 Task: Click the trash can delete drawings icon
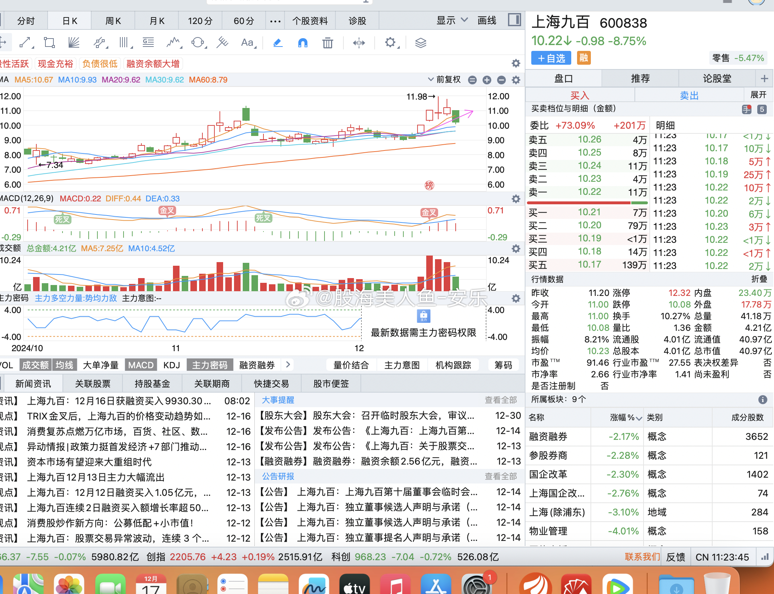coord(327,43)
